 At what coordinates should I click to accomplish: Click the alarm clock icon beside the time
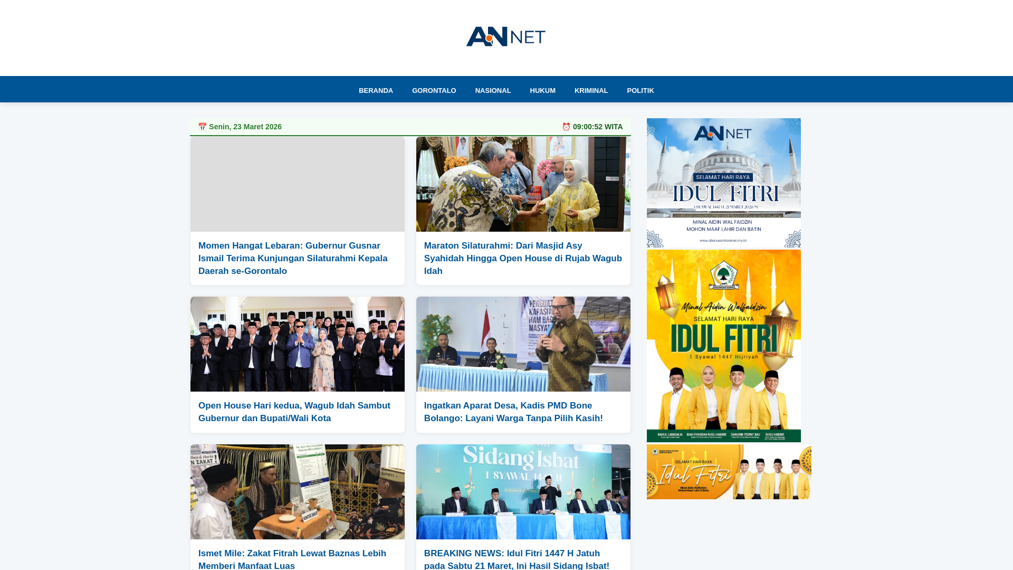click(x=566, y=127)
